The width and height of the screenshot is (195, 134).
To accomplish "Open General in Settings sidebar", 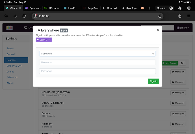I will point(11,54).
